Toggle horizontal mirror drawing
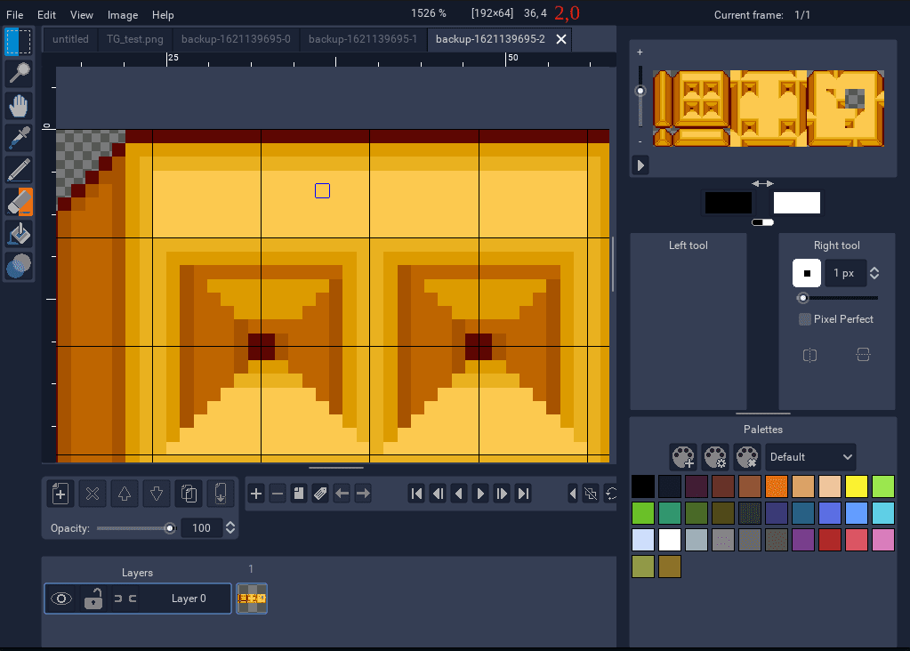This screenshot has width=910, height=651. point(809,355)
